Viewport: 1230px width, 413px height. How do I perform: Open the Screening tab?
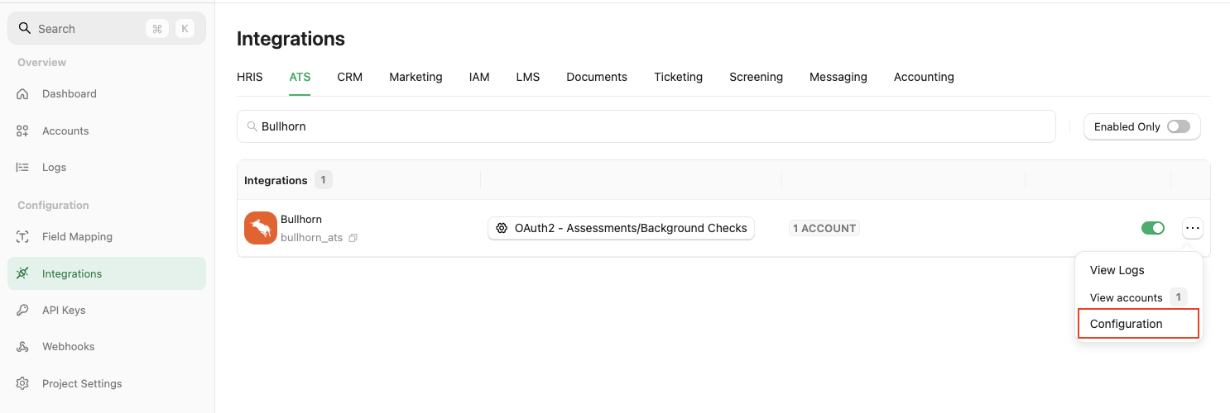756,77
